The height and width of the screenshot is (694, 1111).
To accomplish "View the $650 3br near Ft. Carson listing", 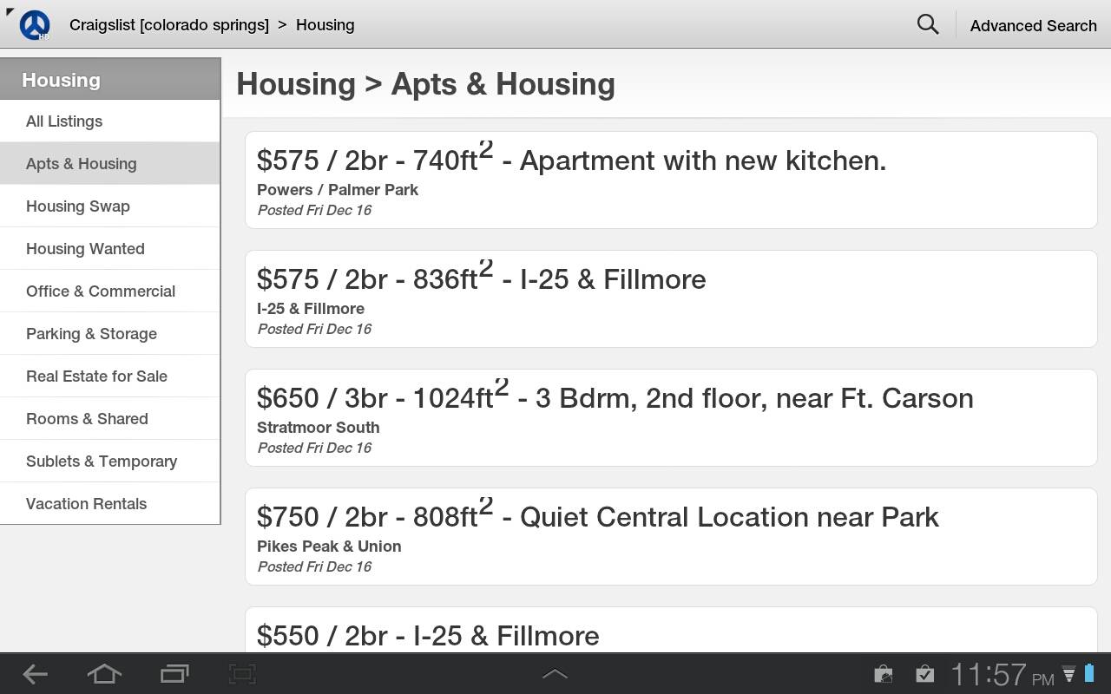I will (671, 418).
